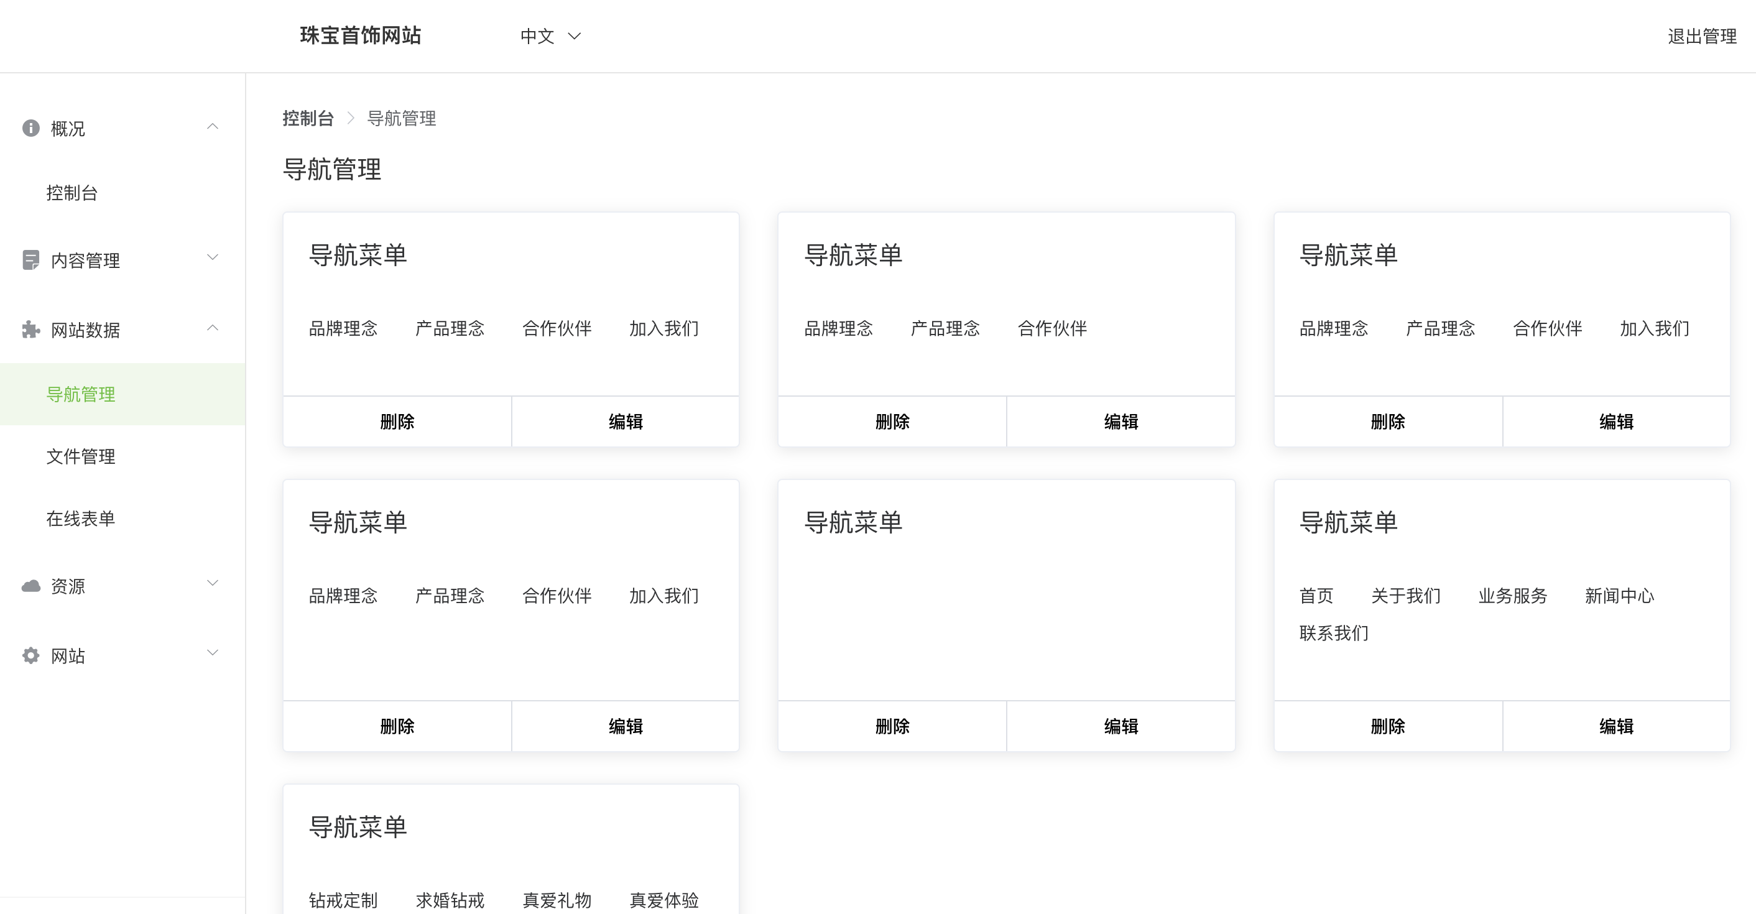Click 求婚钻戒 in the bottom card

point(450,900)
